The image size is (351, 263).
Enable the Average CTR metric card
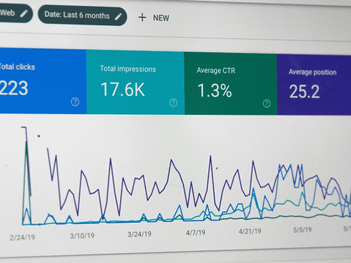tap(230, 84)
